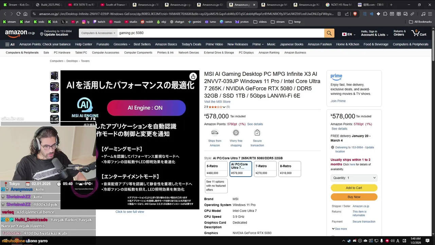Open the gemini bookmark
Viewport: 435px width, 245px height.
[194, 22]
